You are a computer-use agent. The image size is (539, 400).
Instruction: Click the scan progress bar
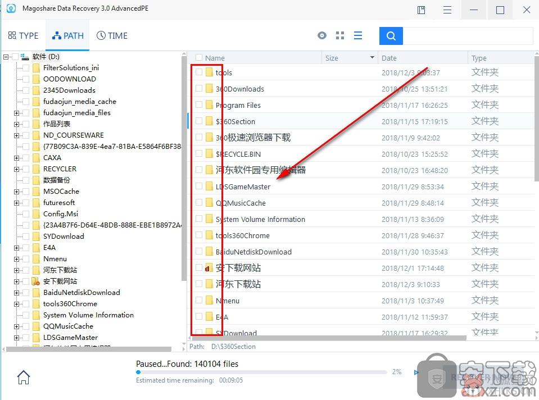click(x=261, y=372)
